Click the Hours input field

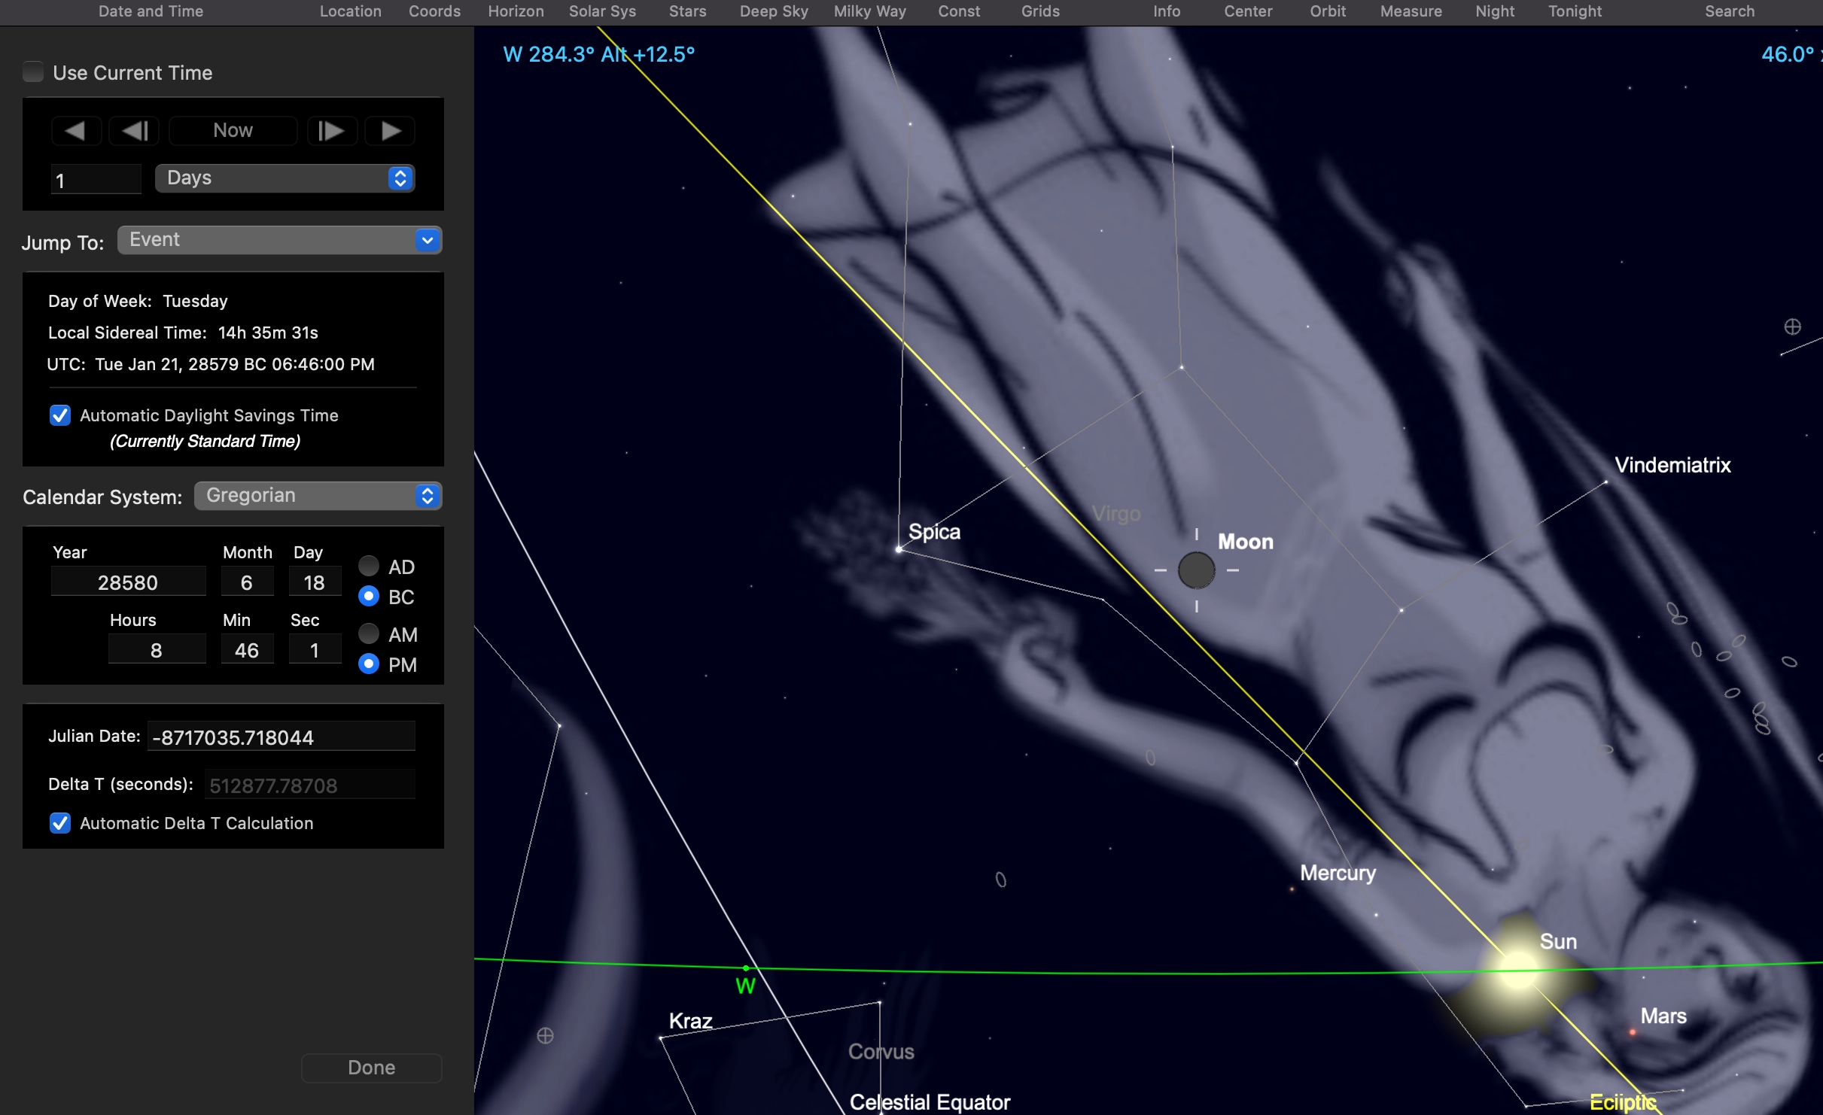coord(157,650)
